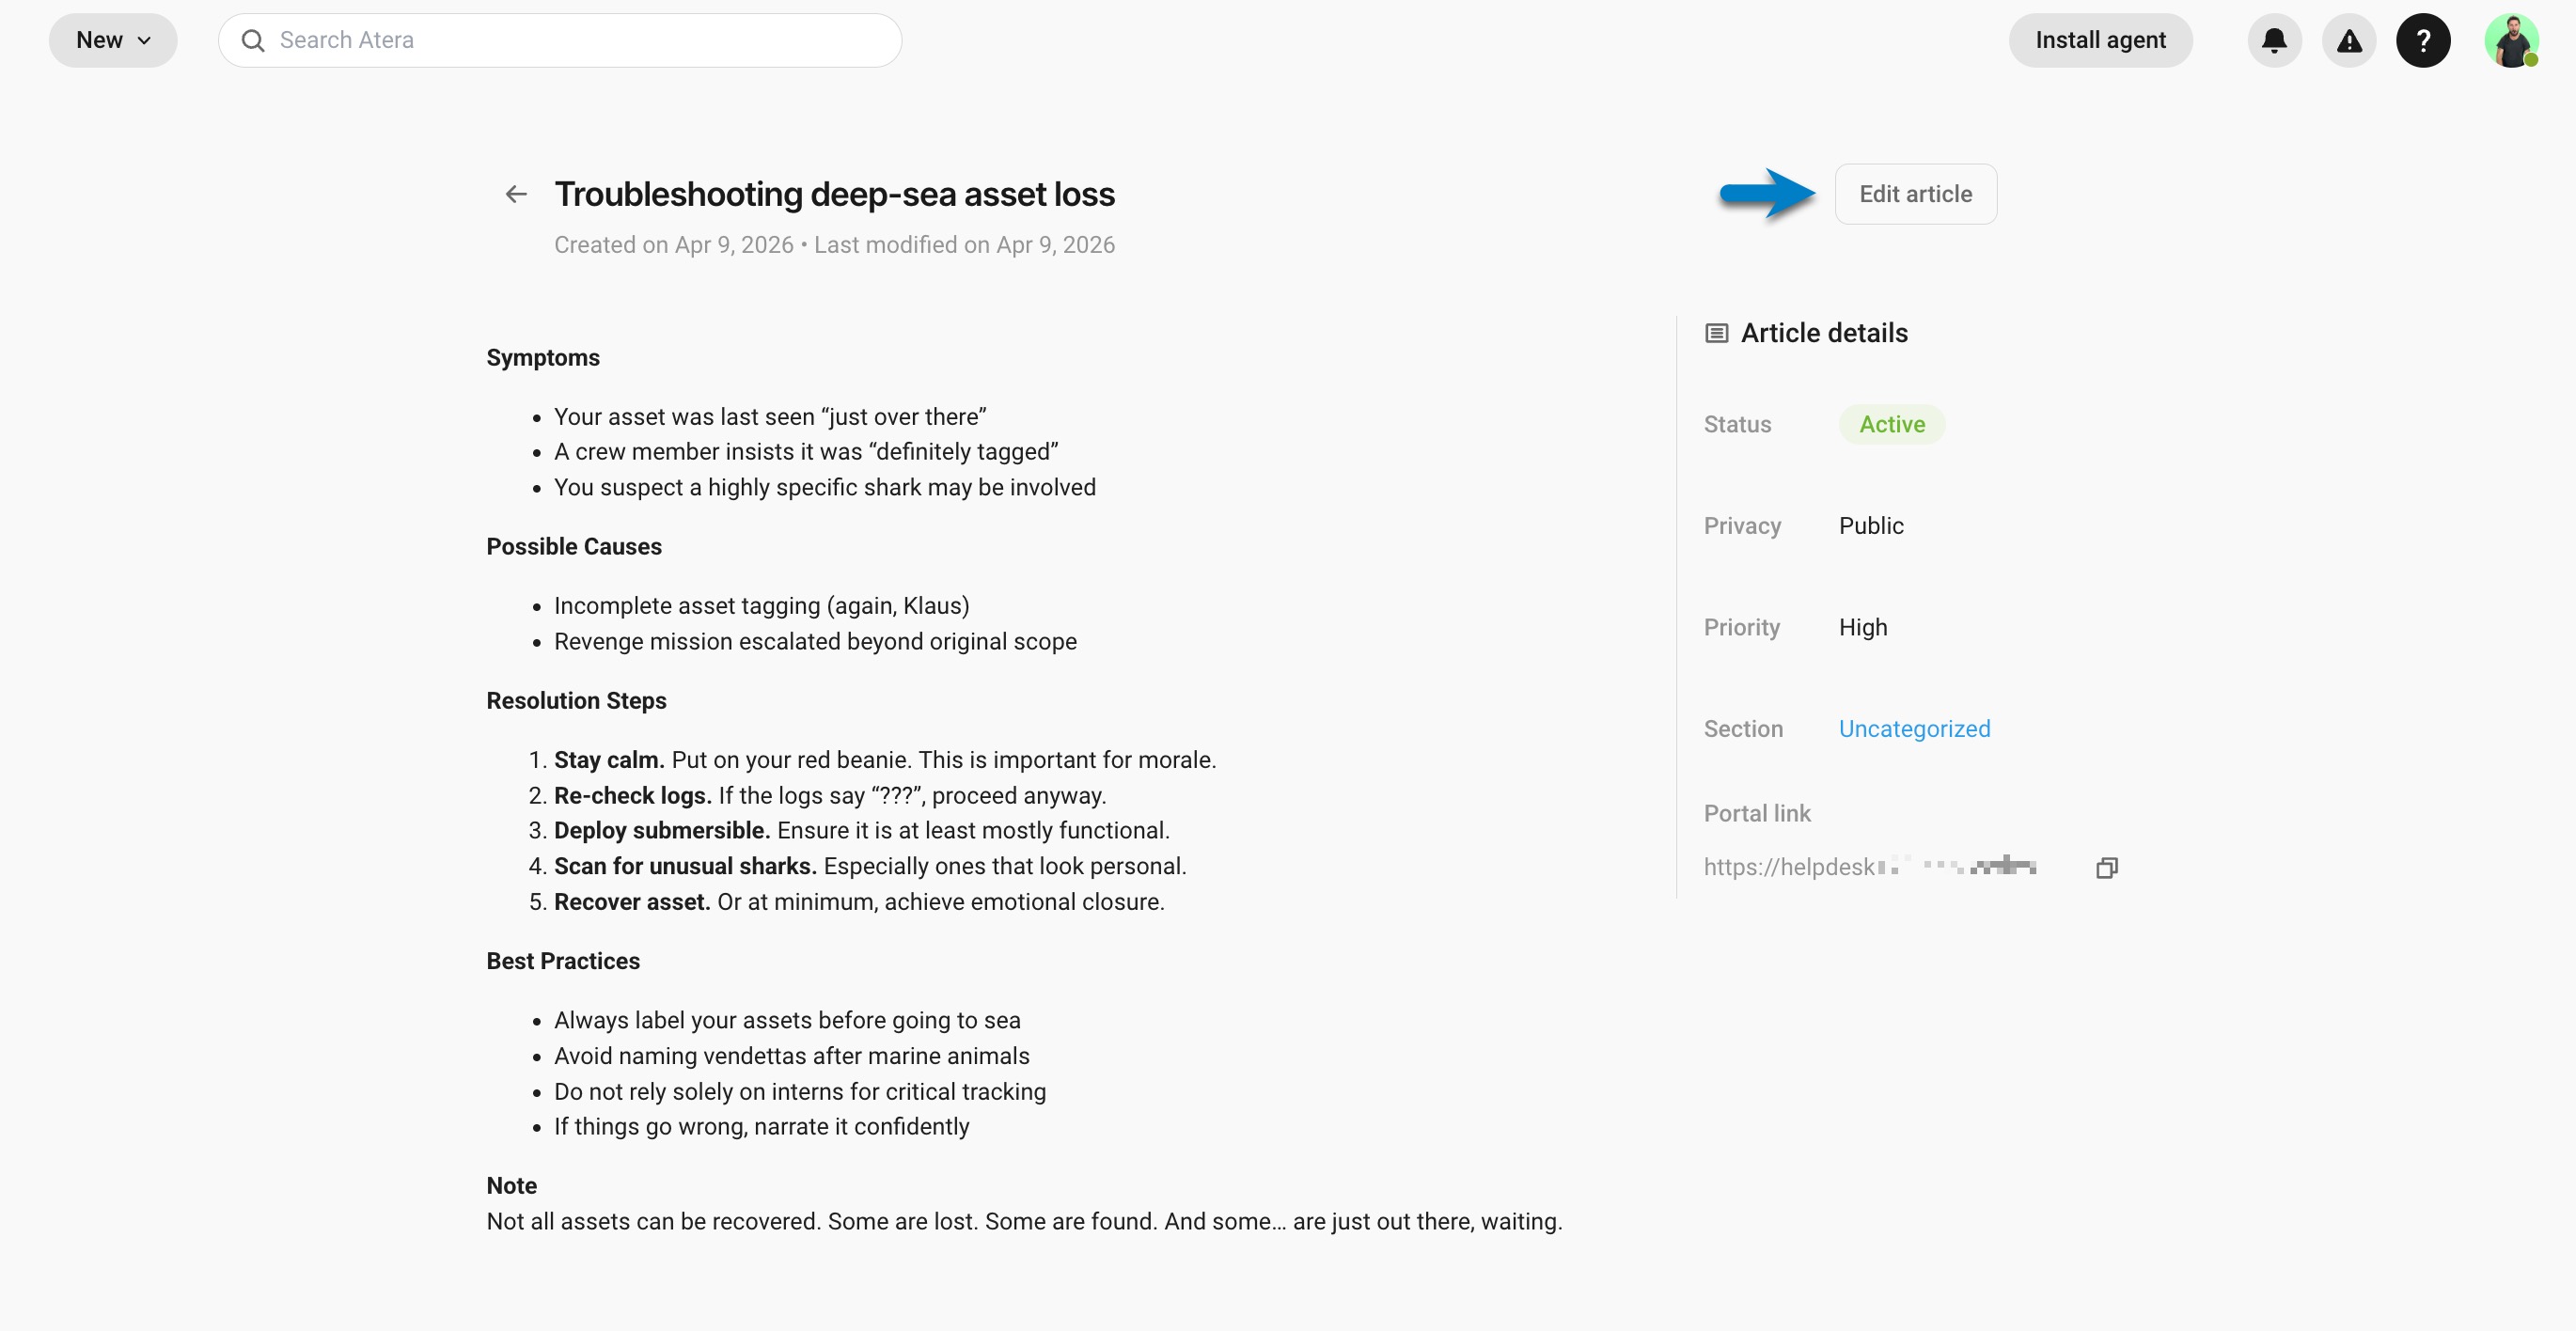Open the Uncategorized section link

point(1914,729)
